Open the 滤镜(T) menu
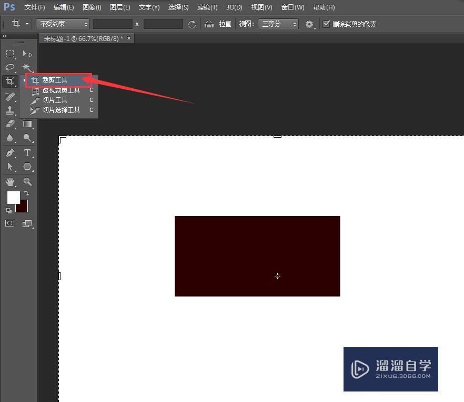Viewport: 464px width, 402px height. 207,7
